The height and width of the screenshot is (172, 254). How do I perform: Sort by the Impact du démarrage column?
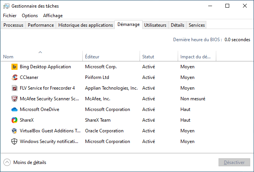click(x=197, y=56)
